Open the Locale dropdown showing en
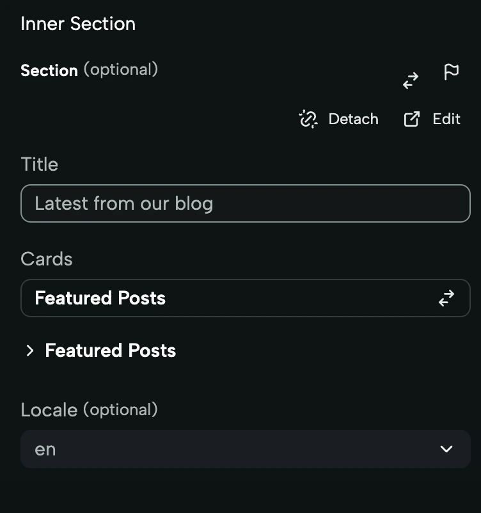 (x=246, y=449)
